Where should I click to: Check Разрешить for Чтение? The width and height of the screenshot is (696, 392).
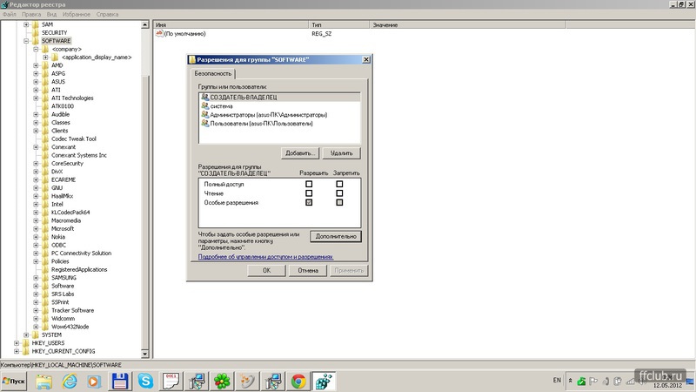click(309, 193)
